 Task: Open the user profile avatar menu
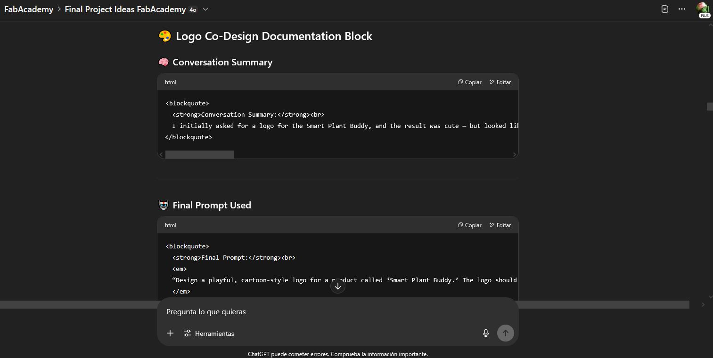coord(703,9)
